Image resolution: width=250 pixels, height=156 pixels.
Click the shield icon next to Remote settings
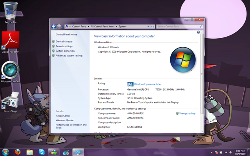click(x=53, y=46)
